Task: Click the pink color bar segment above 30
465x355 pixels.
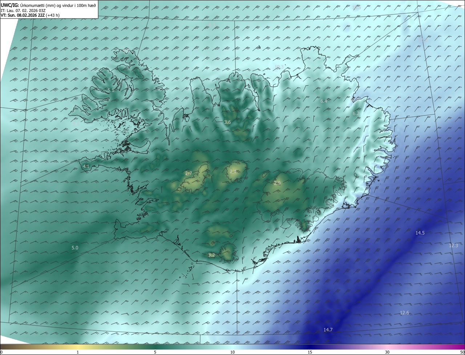Action: [387, 347]
